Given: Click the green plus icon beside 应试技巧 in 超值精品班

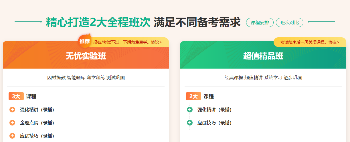Looking at the screenshot, I should coord(190,123).
